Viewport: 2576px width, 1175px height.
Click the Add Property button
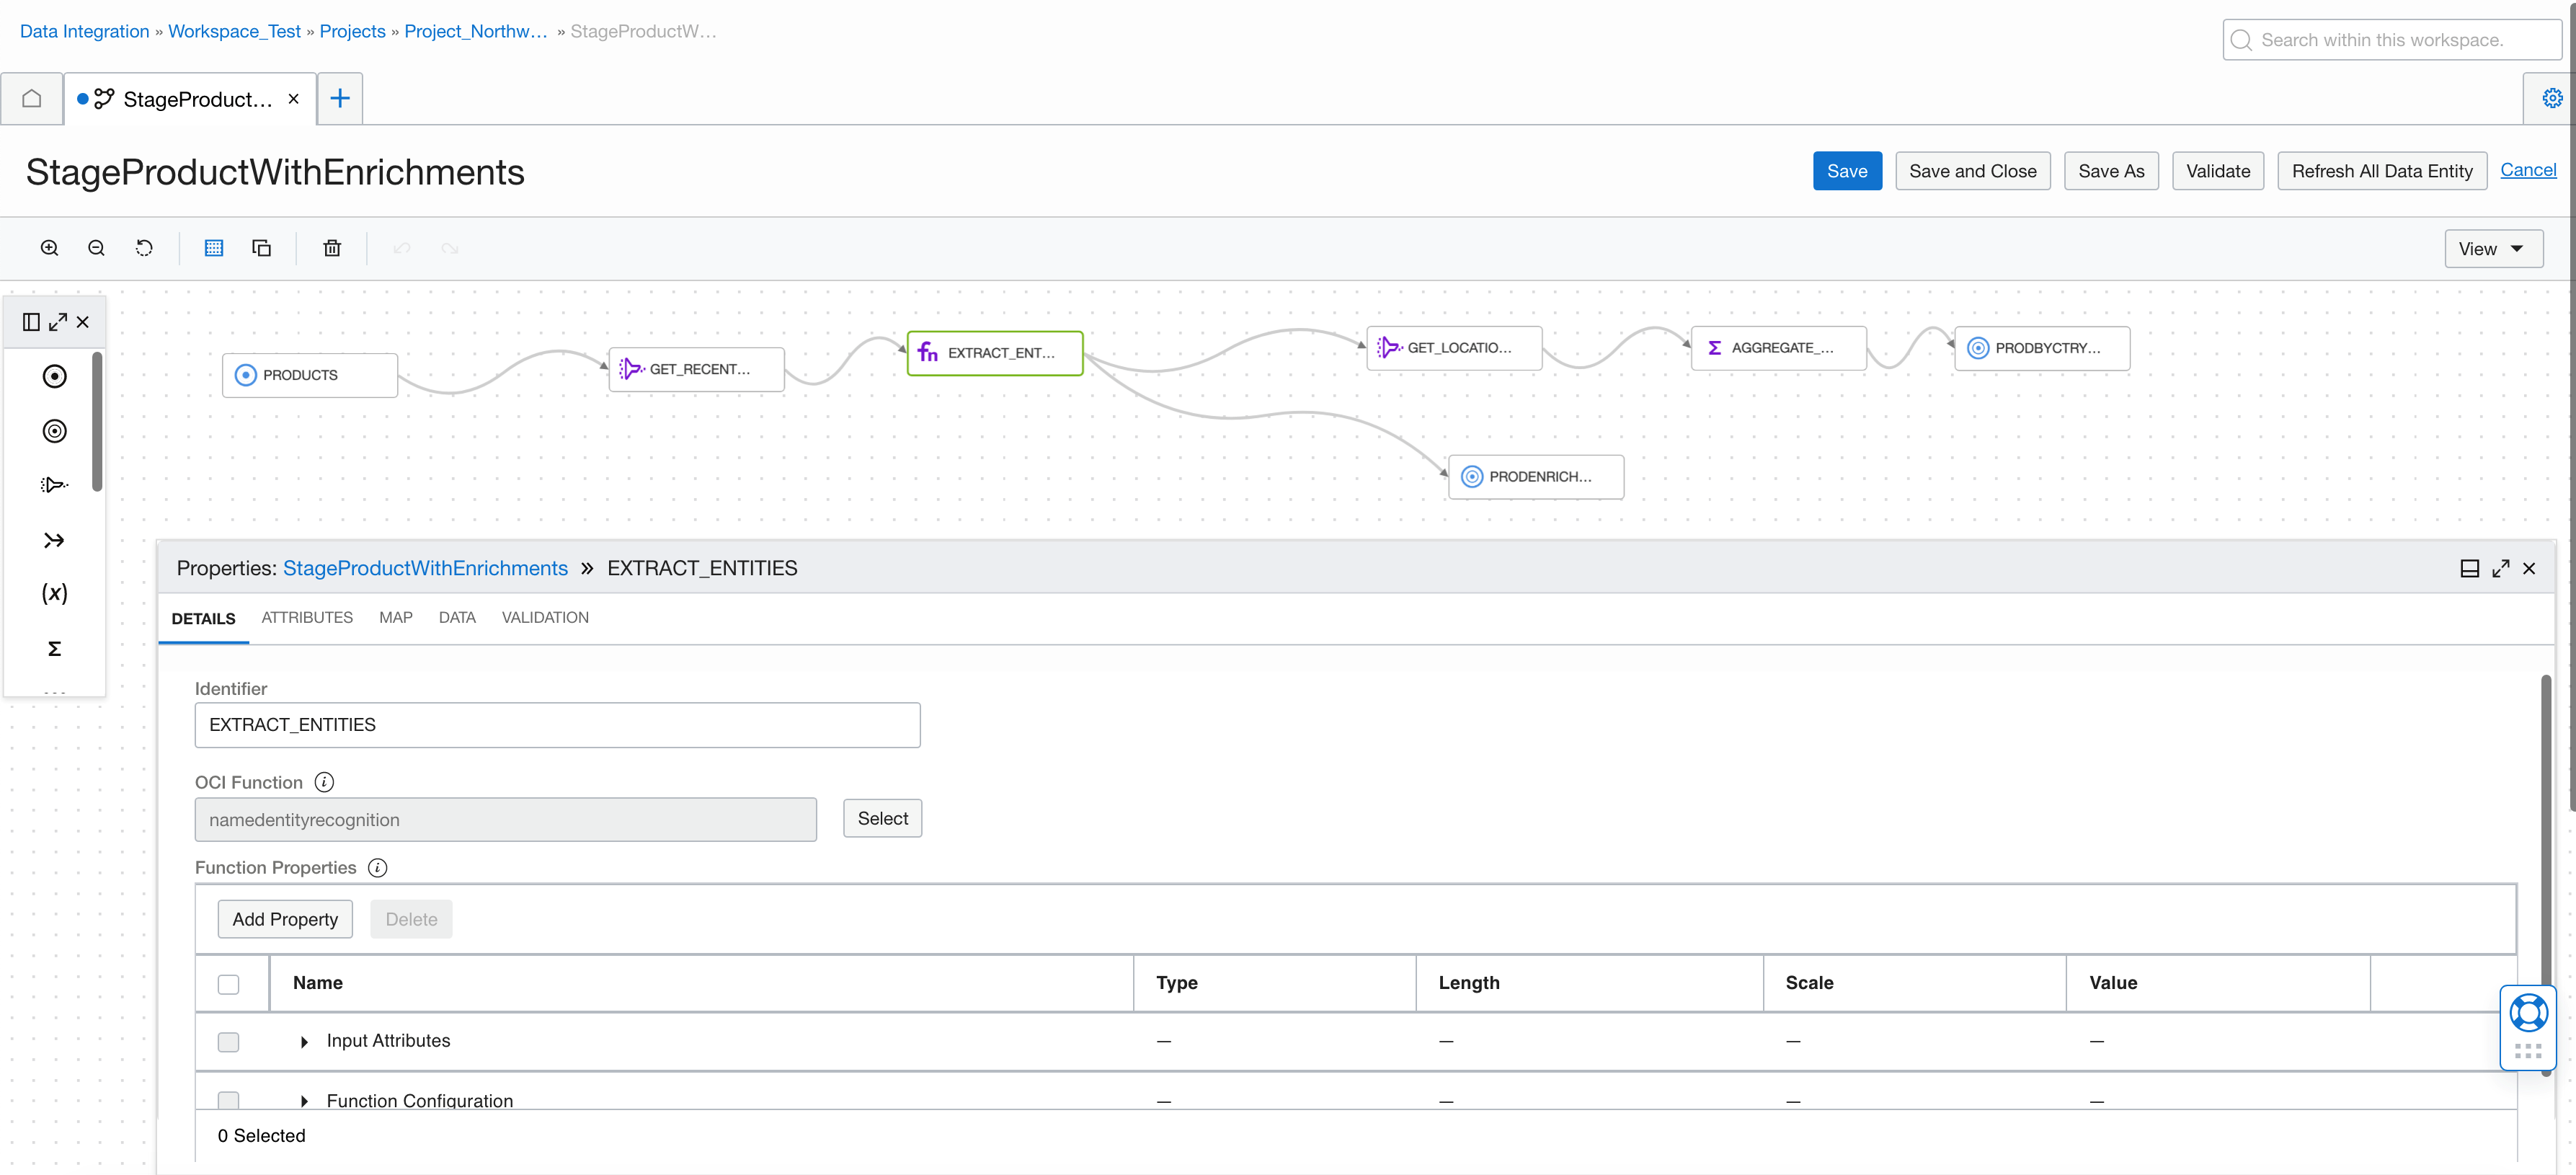pyautogui.click(x=284, y=918)
